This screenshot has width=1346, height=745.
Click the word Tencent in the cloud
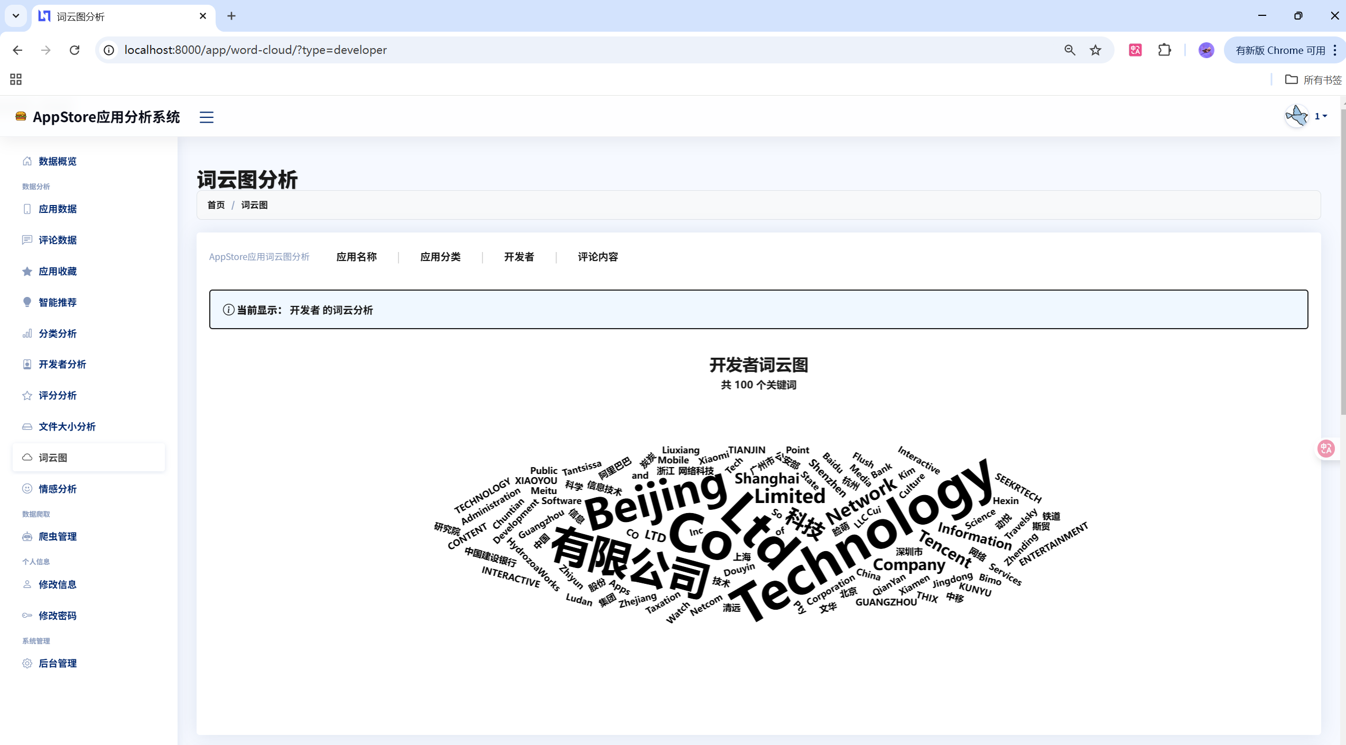point(945,550)
